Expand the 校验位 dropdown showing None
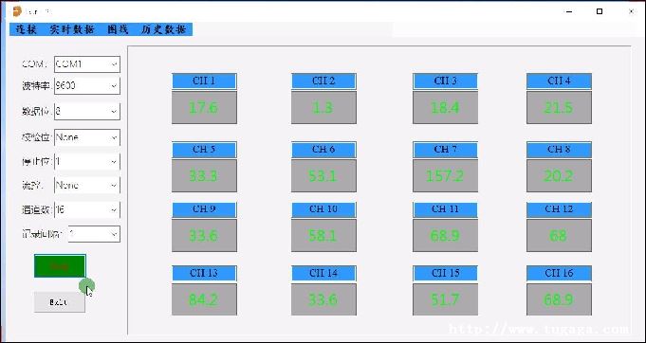 coord(87,137)
